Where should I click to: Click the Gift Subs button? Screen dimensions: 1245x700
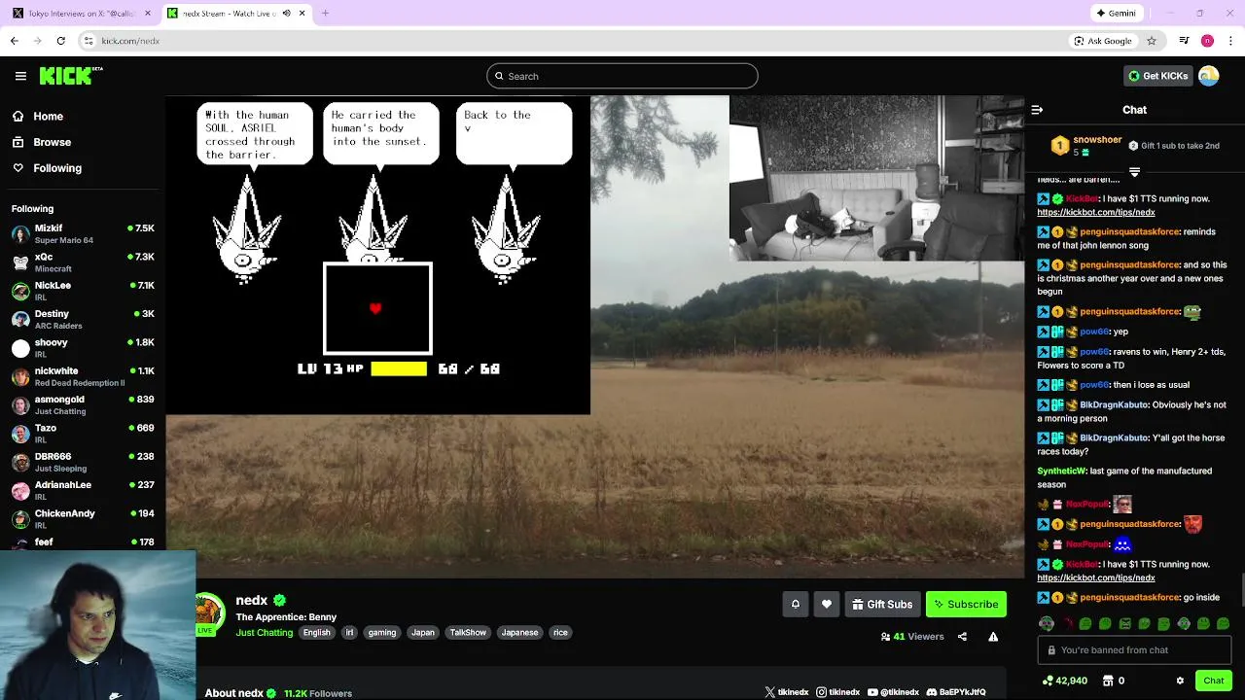[x=882, y=604]
